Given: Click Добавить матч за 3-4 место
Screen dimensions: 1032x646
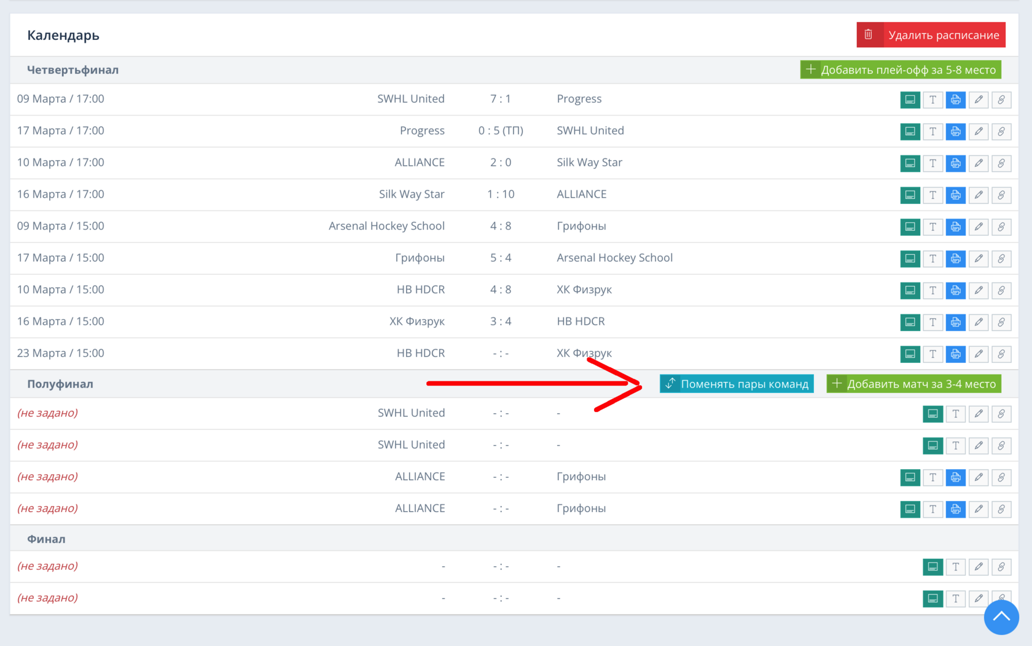Looking at the screenshot, I should point(913,384).
